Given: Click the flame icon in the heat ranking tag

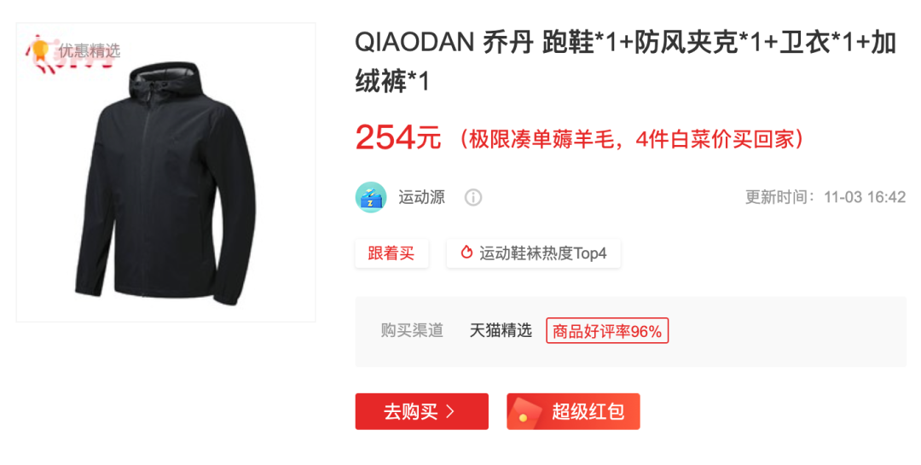Looking at the screenshot, I should [x=466, y=253].
